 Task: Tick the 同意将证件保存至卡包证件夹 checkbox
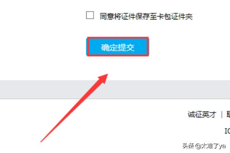[90, 15]
